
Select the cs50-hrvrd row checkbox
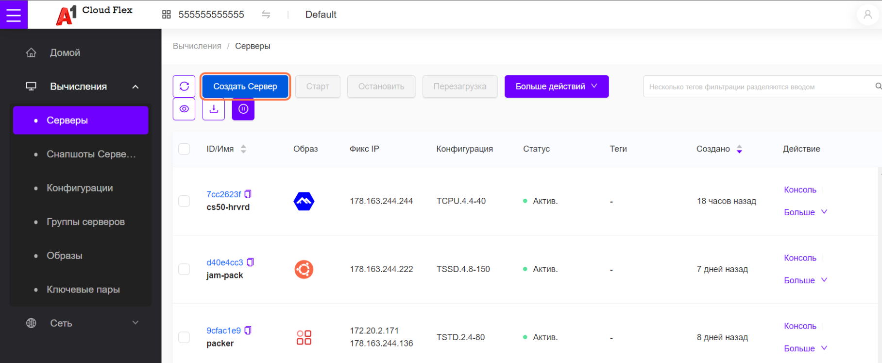coord(184,201)
